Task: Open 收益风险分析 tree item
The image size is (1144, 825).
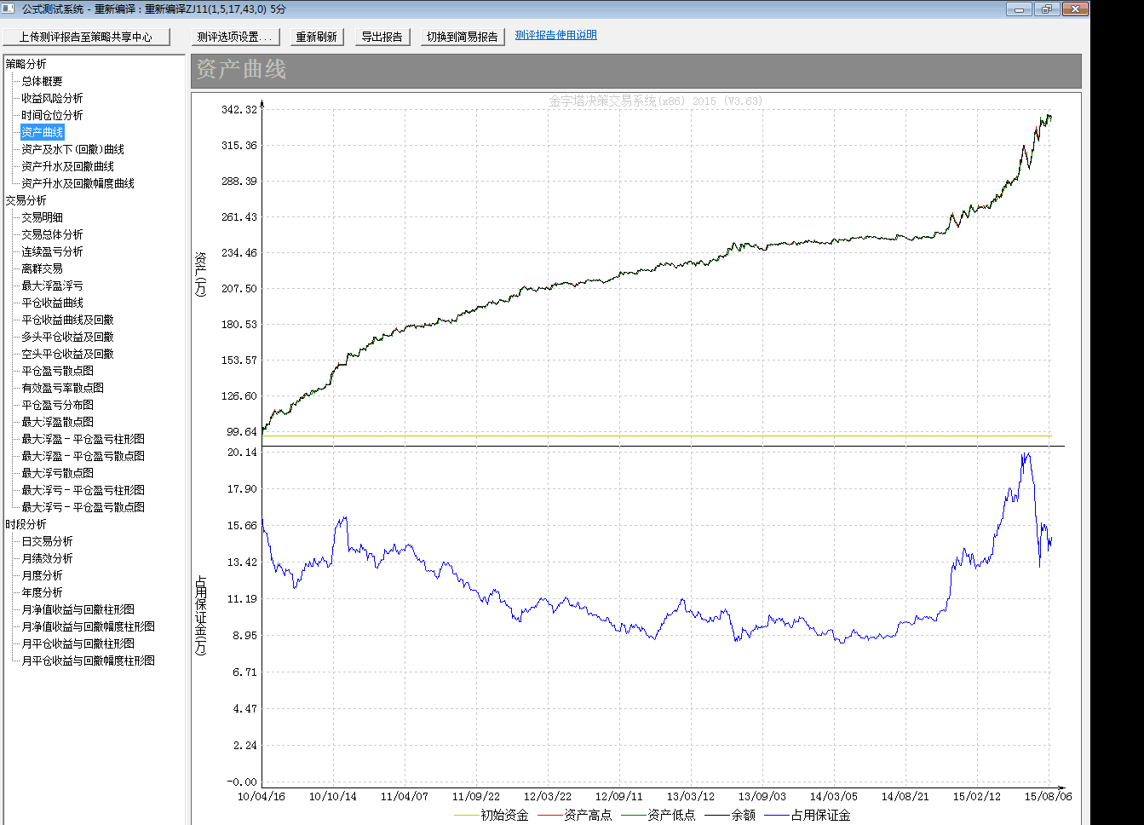Action: (x=52, y=98)
